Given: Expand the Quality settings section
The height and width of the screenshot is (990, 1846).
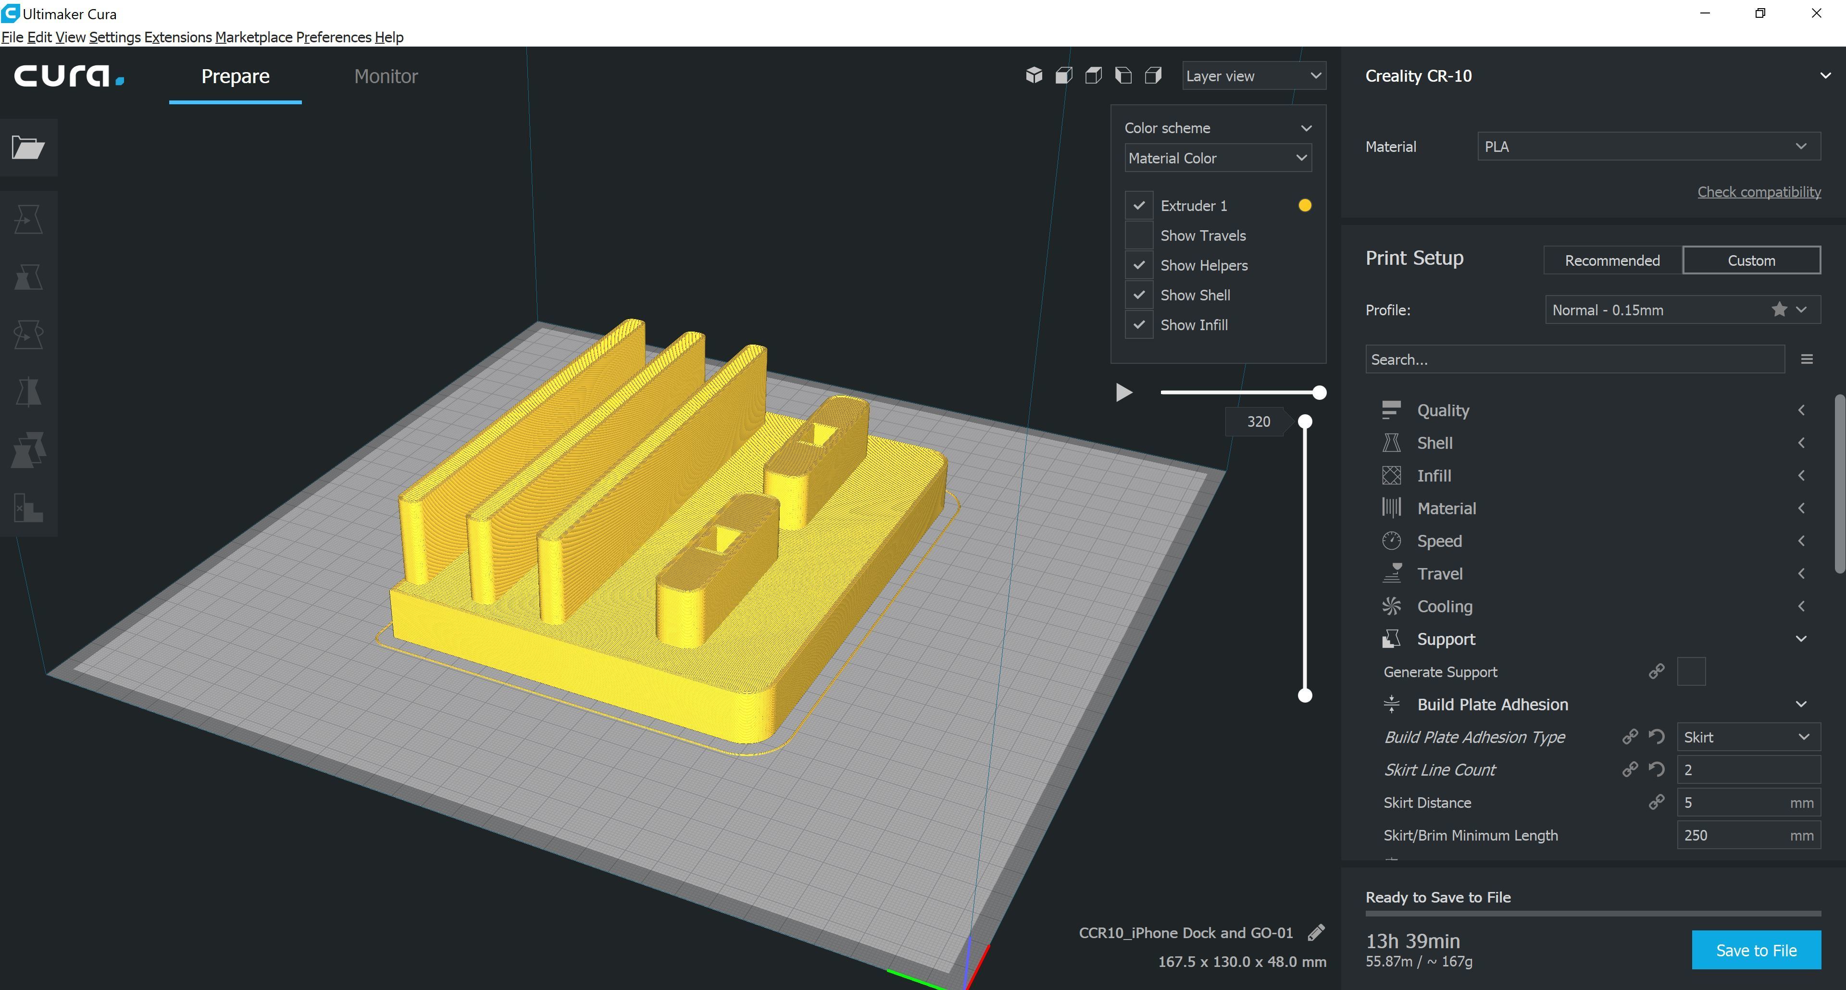Looking at the screenshot, I should pos(1443,410).
